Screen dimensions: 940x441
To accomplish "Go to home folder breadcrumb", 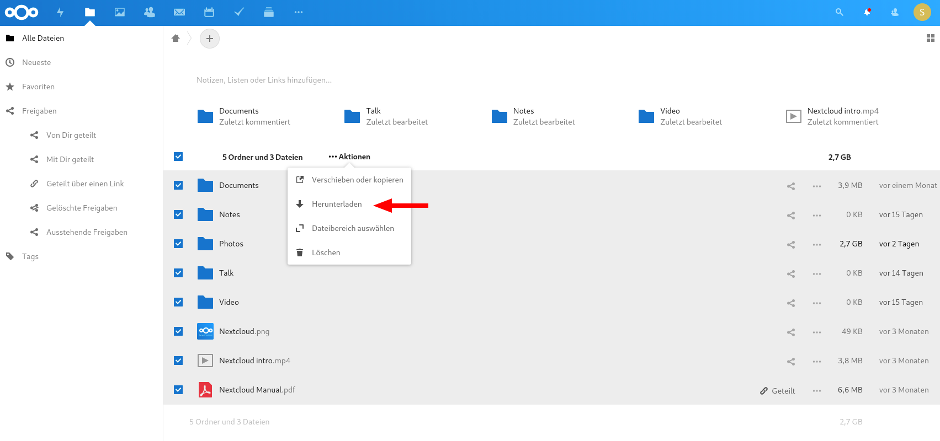I will [176, 38].
